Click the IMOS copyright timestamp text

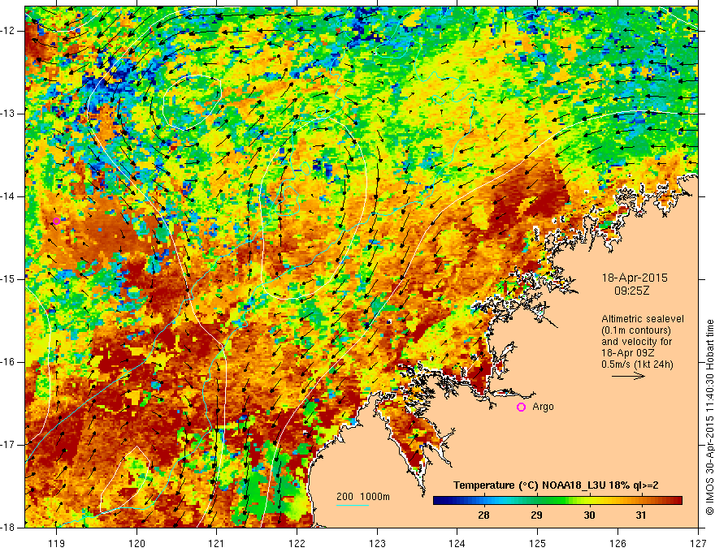(x=709, y=417)
